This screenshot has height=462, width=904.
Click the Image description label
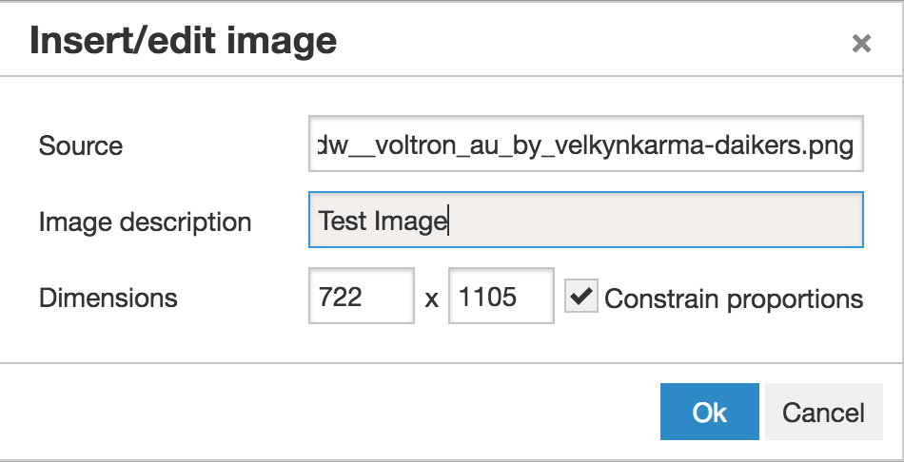[x=145, y=222]
